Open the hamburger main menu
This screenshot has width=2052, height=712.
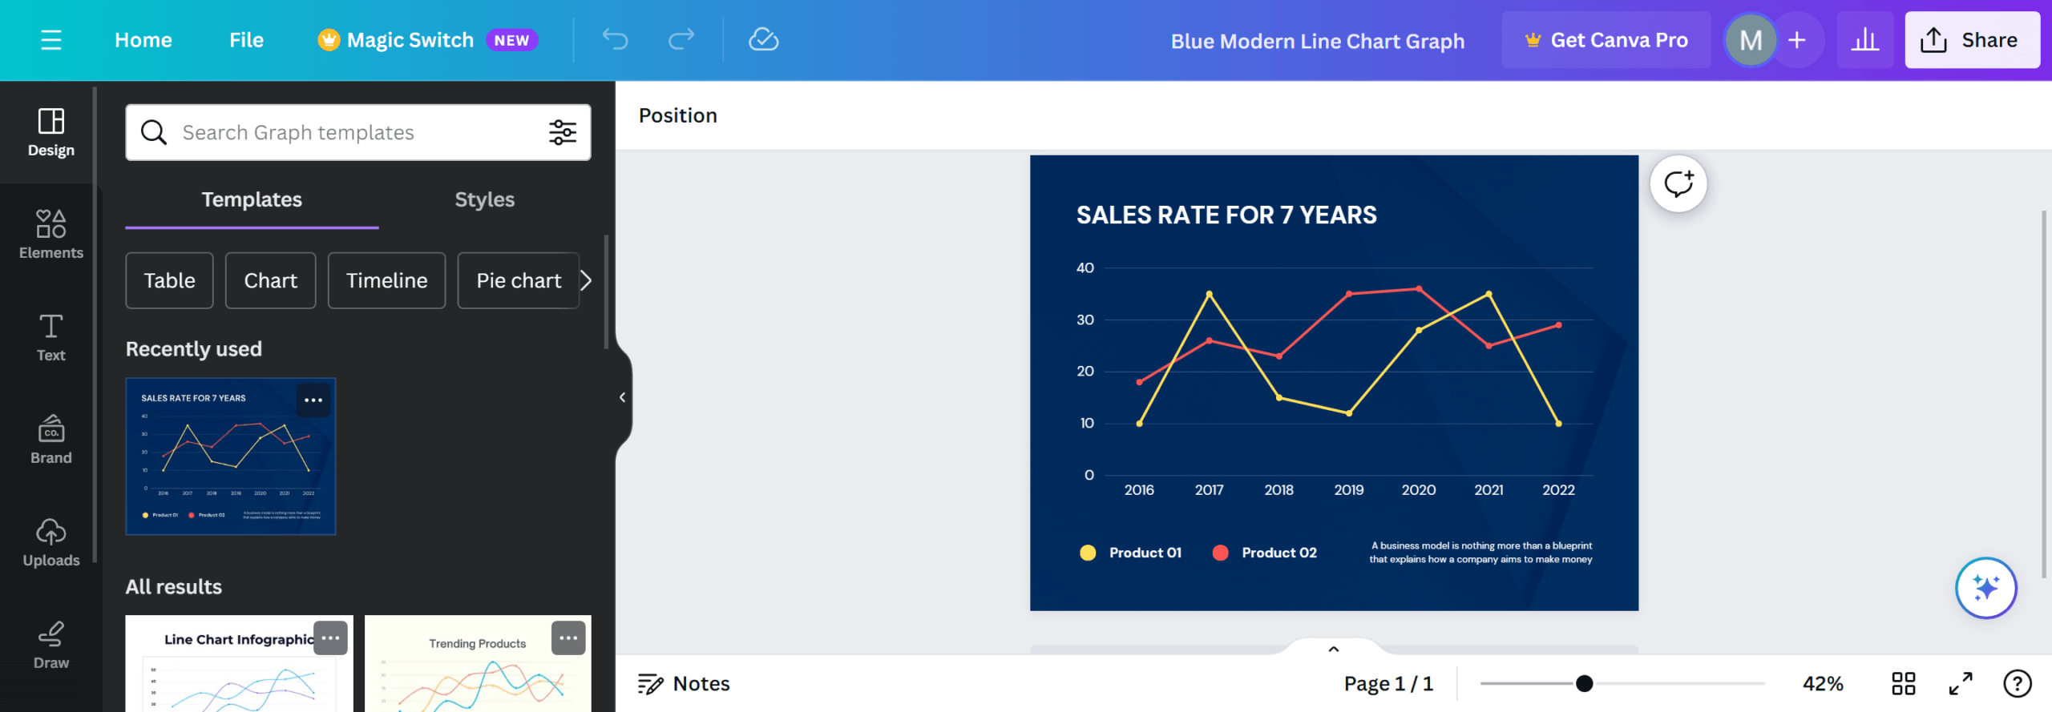point(50,40)
